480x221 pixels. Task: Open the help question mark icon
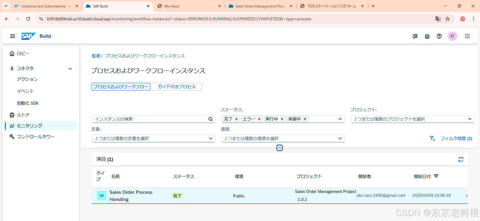[x=439, y=36]
